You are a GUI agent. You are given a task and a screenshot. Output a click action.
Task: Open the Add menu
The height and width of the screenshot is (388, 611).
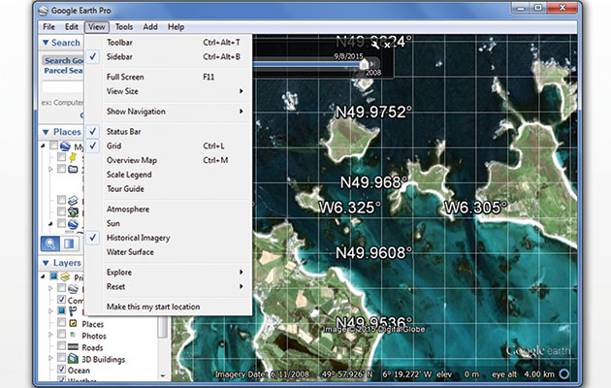coord(150,27)
